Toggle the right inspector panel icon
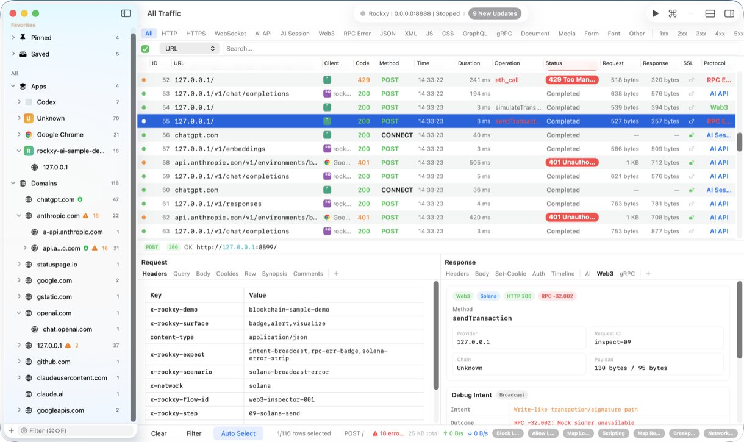Viewport: 744px width, 442px height. pyautogui.click(x=729, y=13)
